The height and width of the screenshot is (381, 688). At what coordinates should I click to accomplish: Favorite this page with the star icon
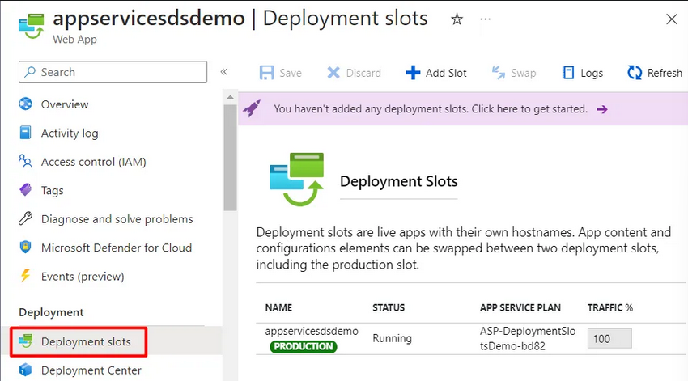457,19
